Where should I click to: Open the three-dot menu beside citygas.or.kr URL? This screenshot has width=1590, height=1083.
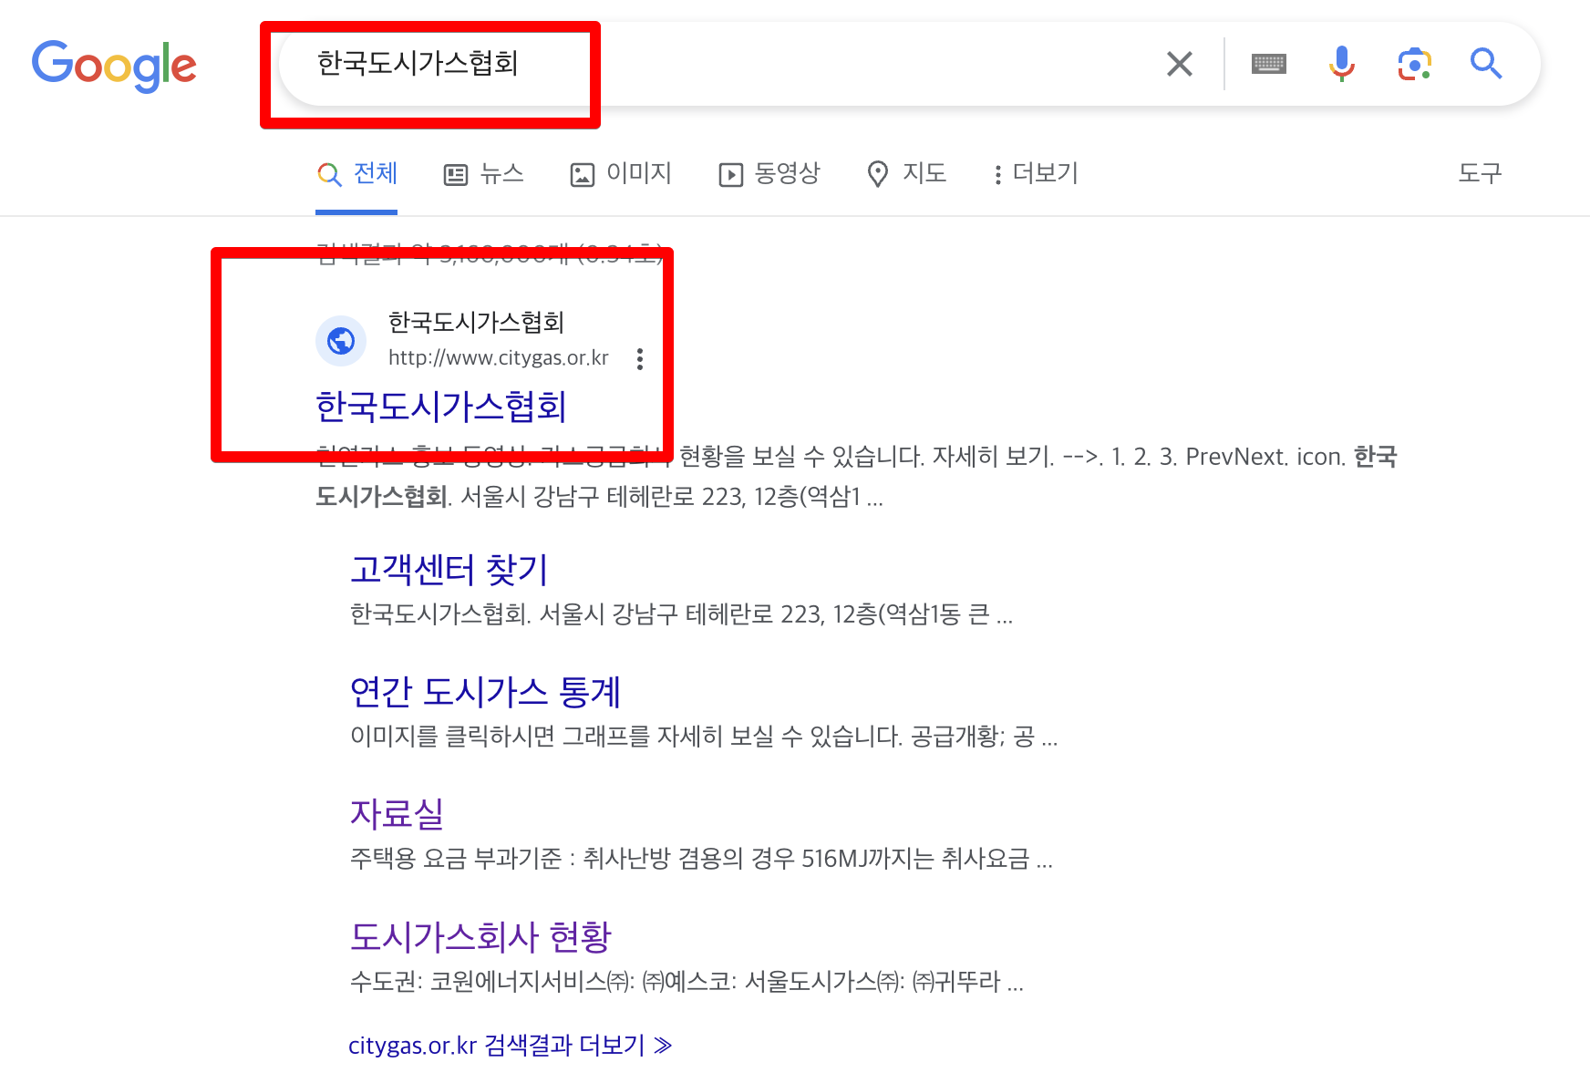640,359
